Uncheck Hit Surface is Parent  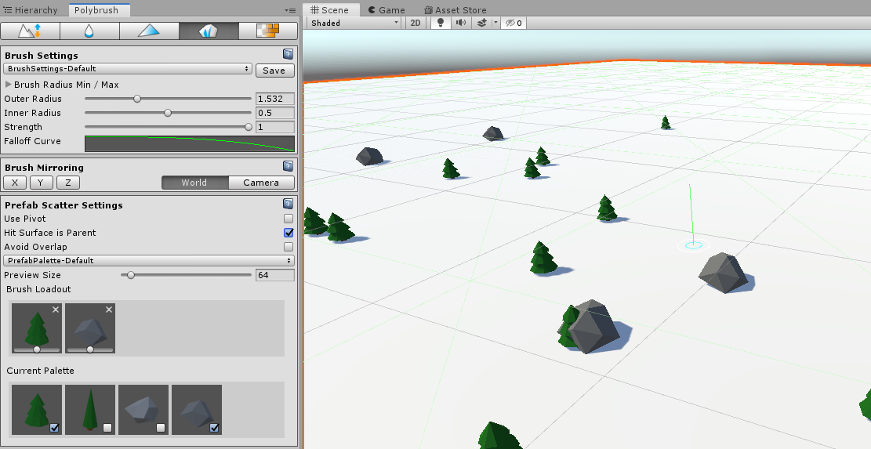click(289, 233)
